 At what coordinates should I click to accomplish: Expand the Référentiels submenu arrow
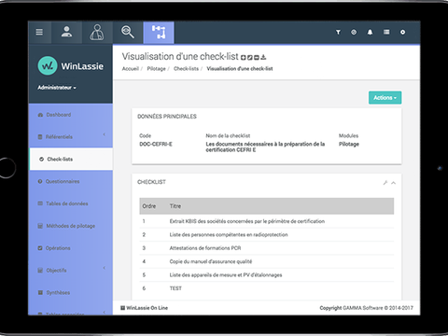coord(104,134)
